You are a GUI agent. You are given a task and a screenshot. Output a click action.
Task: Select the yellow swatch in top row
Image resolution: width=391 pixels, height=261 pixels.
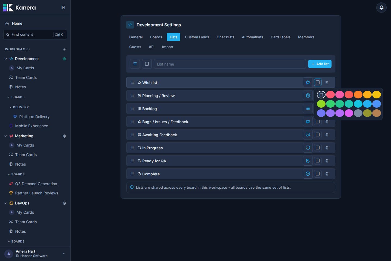pyautogui.click(x=377, y=95)
